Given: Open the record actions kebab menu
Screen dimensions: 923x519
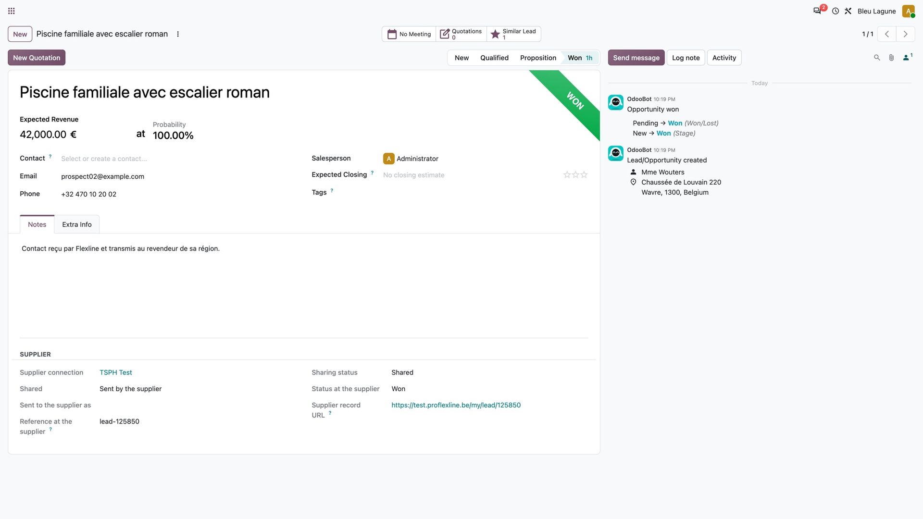Looking at the screenshot, I should click(178, 34).
